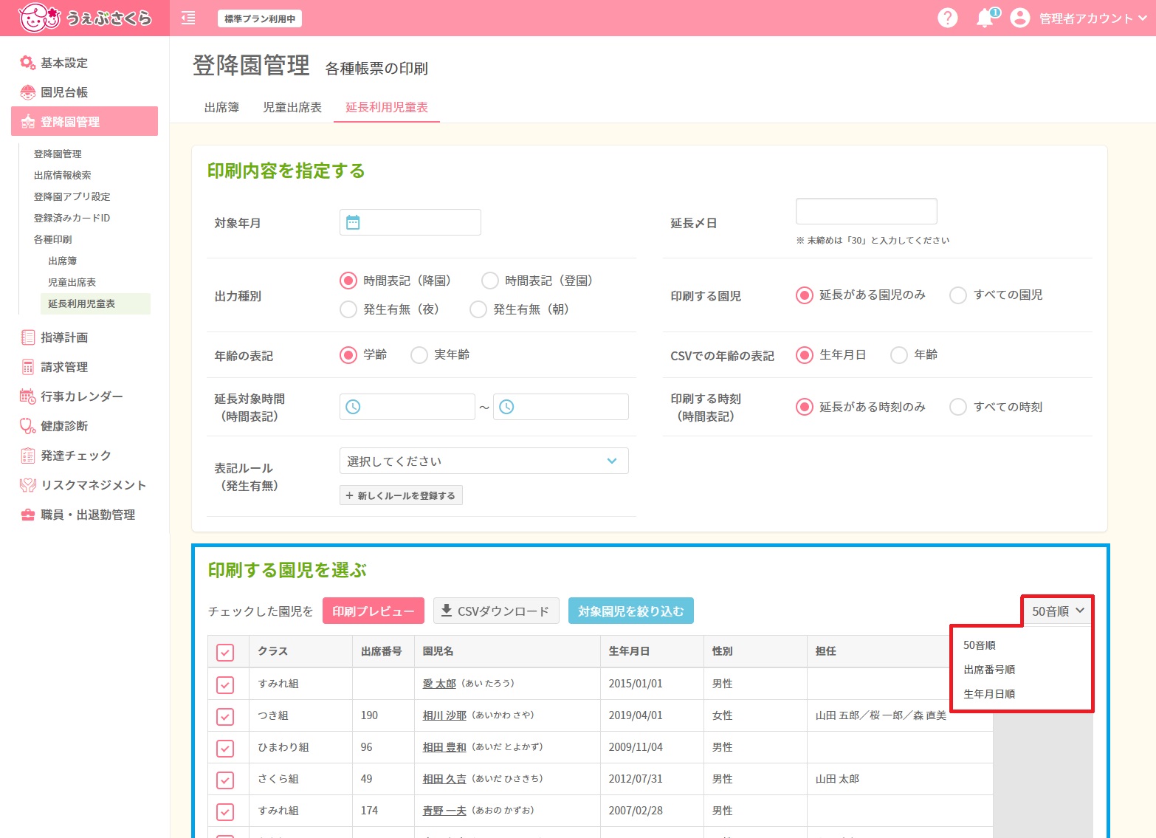The width and height of the screenshot is (1156, 838).
Task: Click 延長対象時間 end time field
Action: pos(561,407)
